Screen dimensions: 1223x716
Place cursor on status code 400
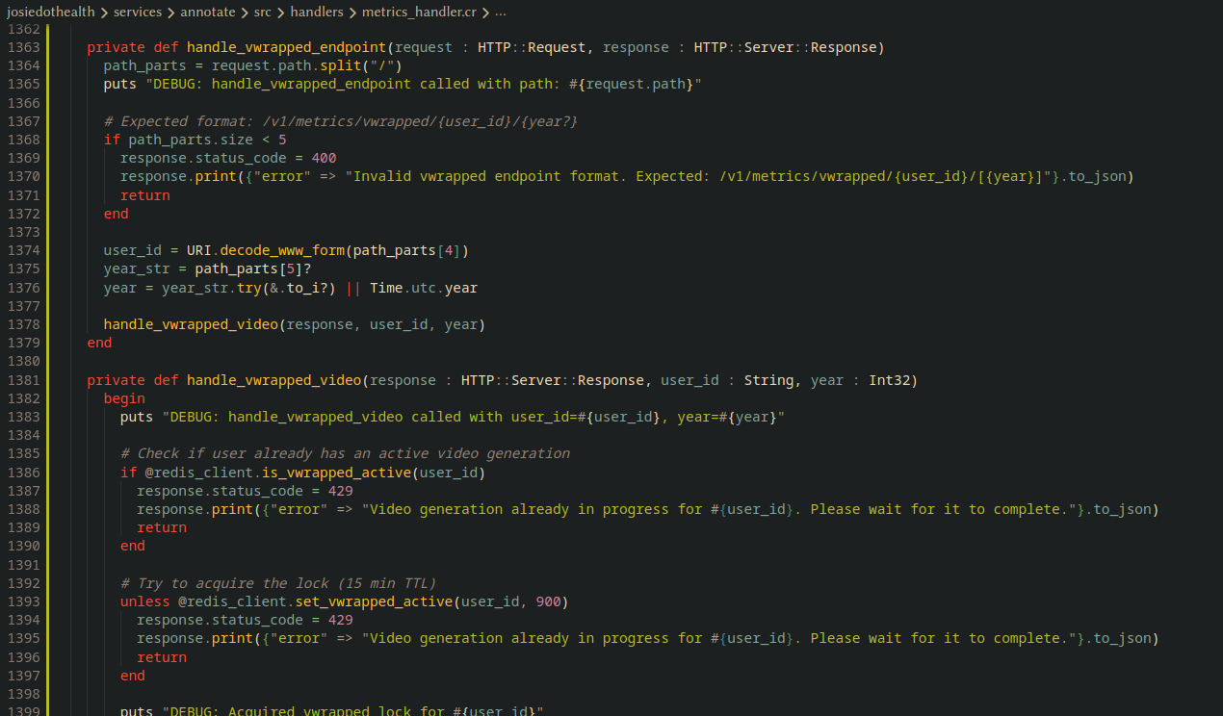[324, 158]
